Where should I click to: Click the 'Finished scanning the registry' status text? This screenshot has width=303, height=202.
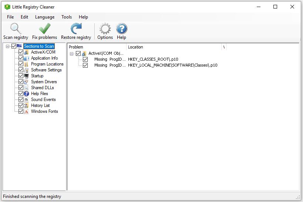tap(32, 196)
